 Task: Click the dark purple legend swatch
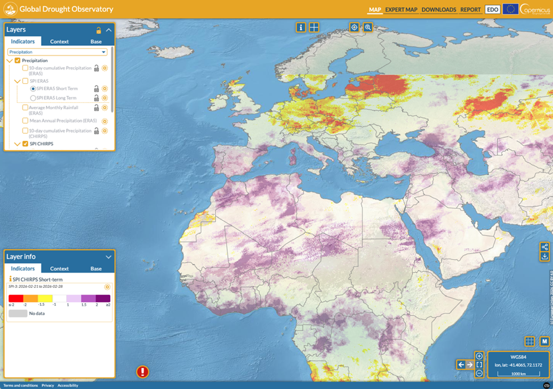tap(103, 298)
